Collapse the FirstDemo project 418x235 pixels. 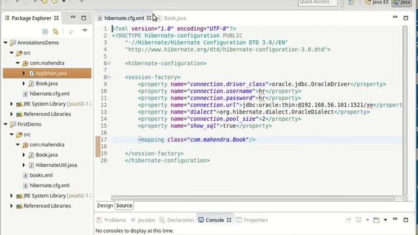point(6,124)
